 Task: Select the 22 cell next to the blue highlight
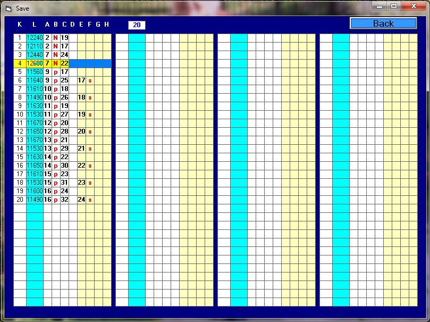point(64,63)
